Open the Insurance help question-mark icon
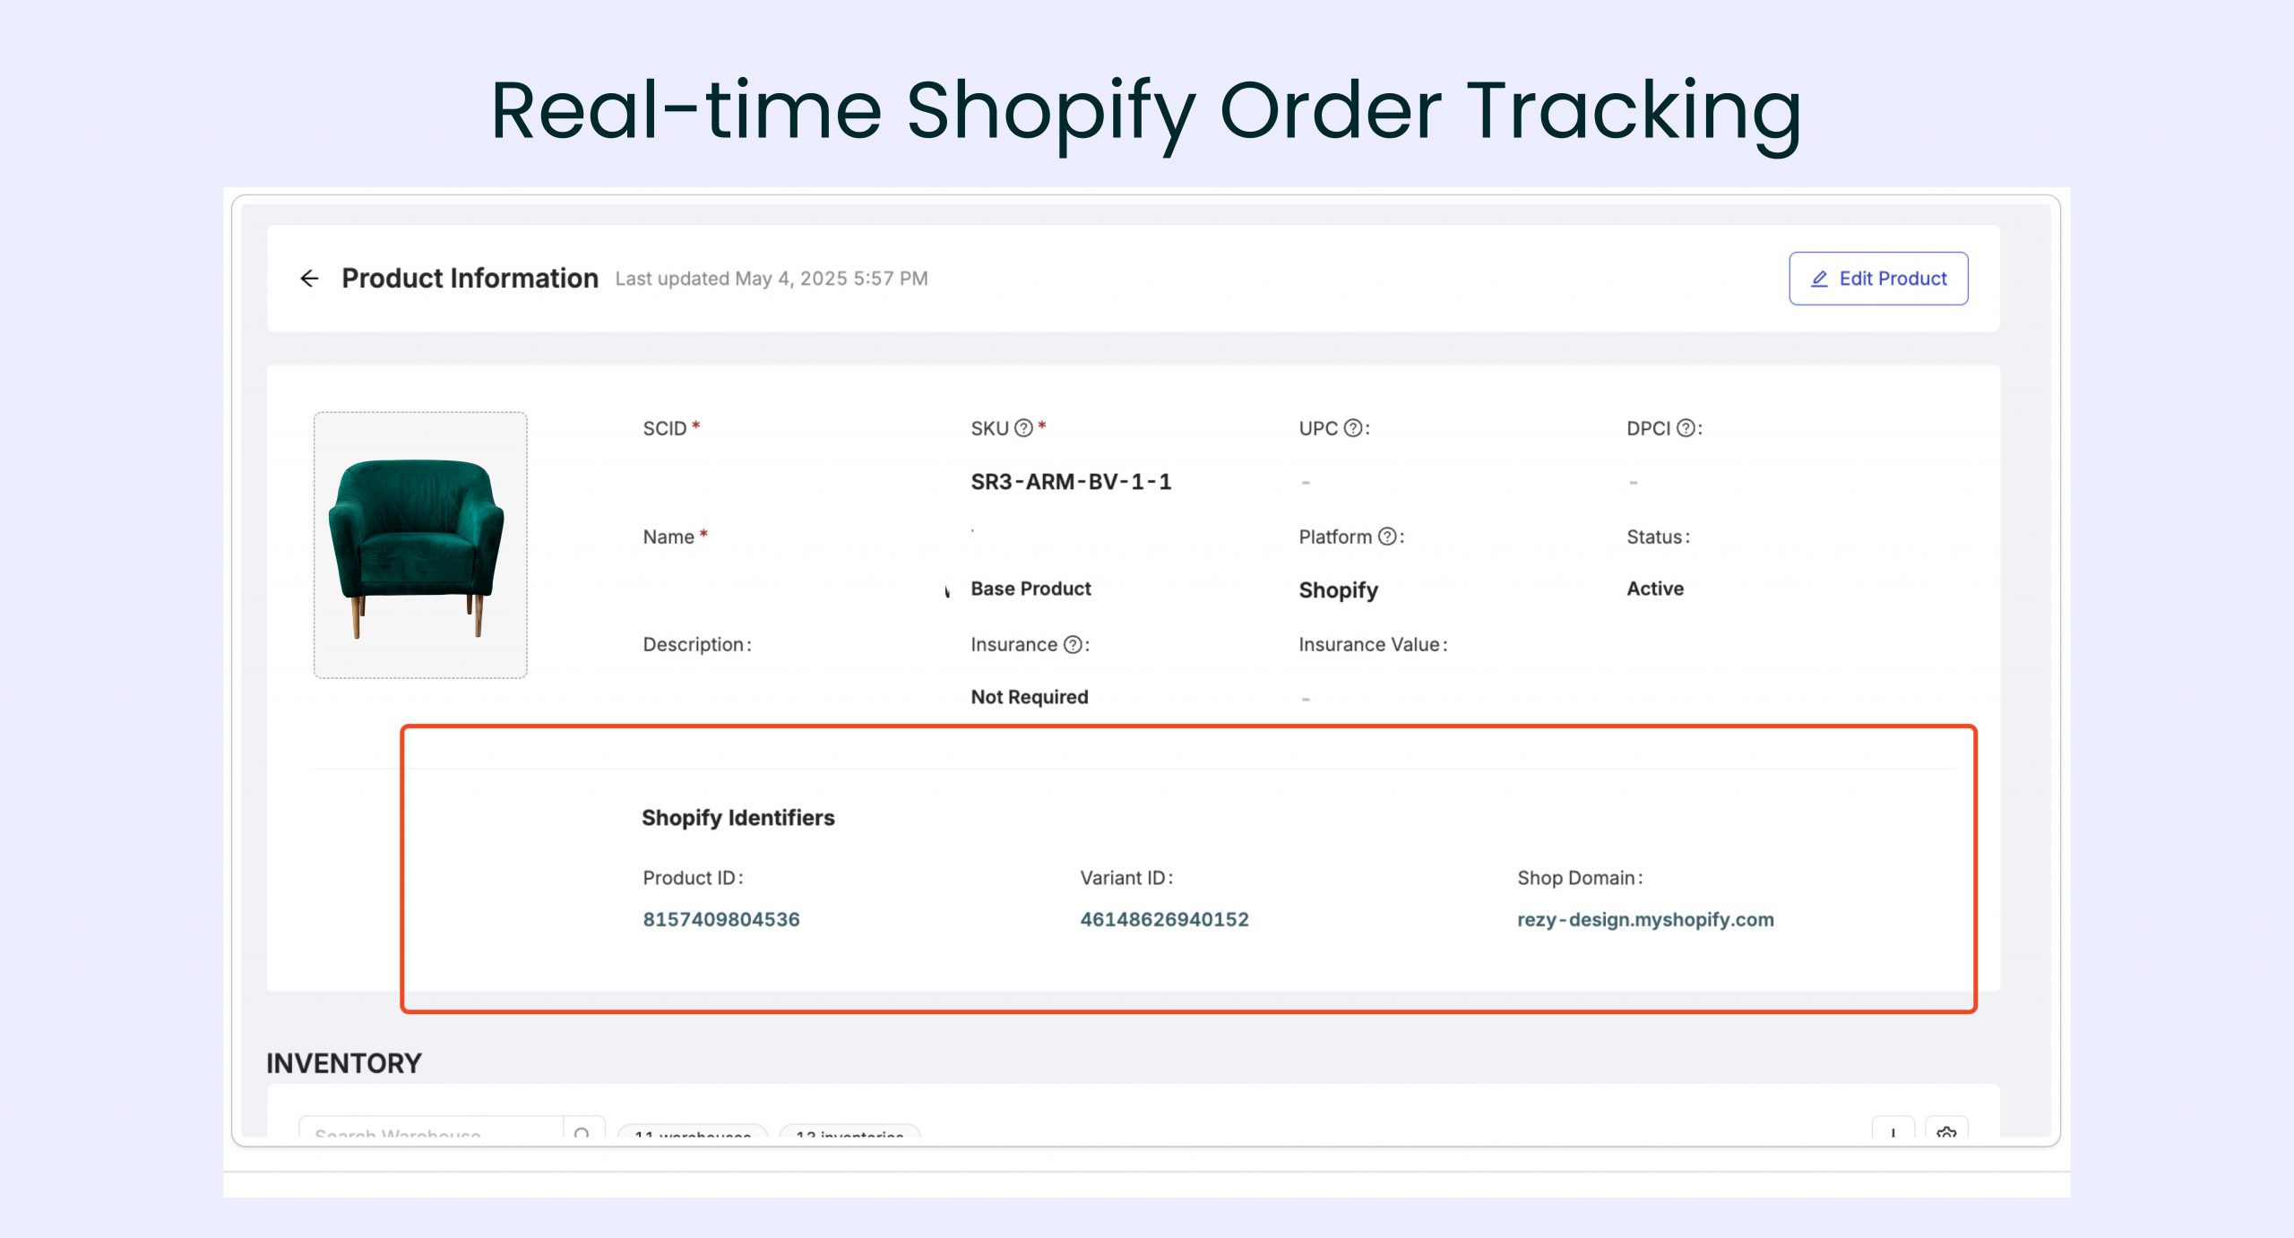The width and height of the screenshot is (2294, 1238). (x=1073, y=645)
